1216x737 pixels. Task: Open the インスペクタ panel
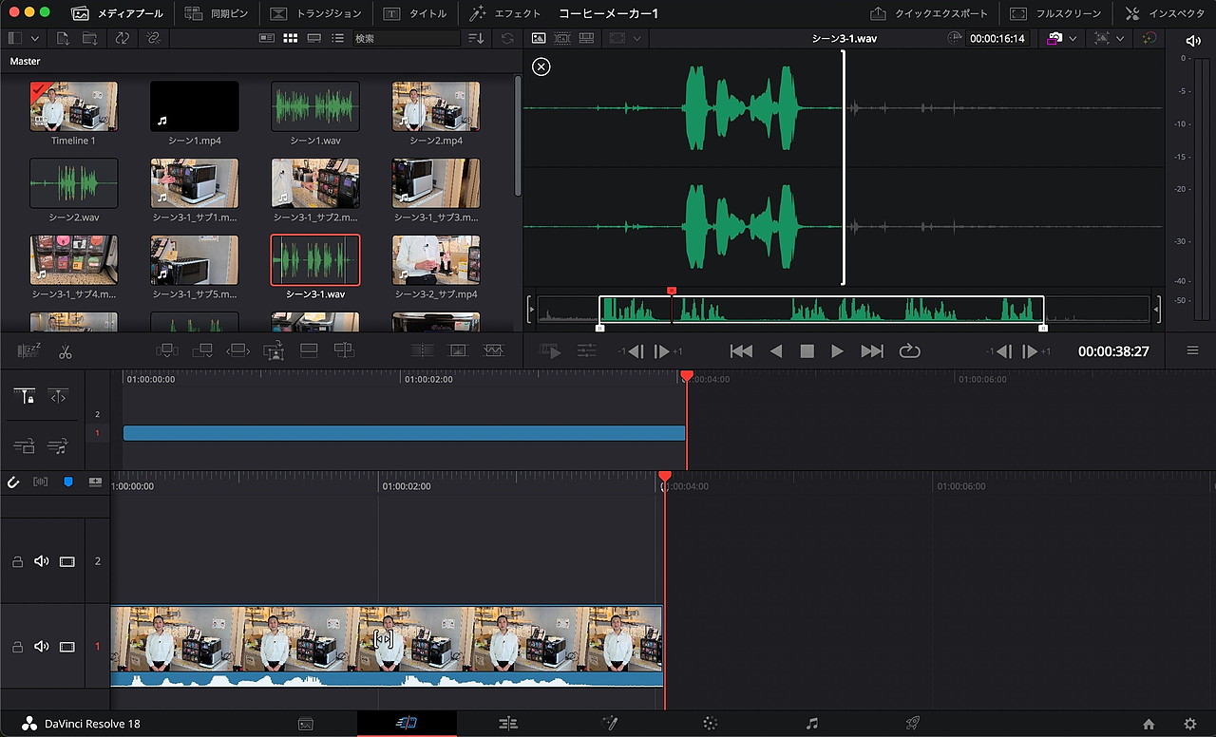click(x=1165, y=13)
